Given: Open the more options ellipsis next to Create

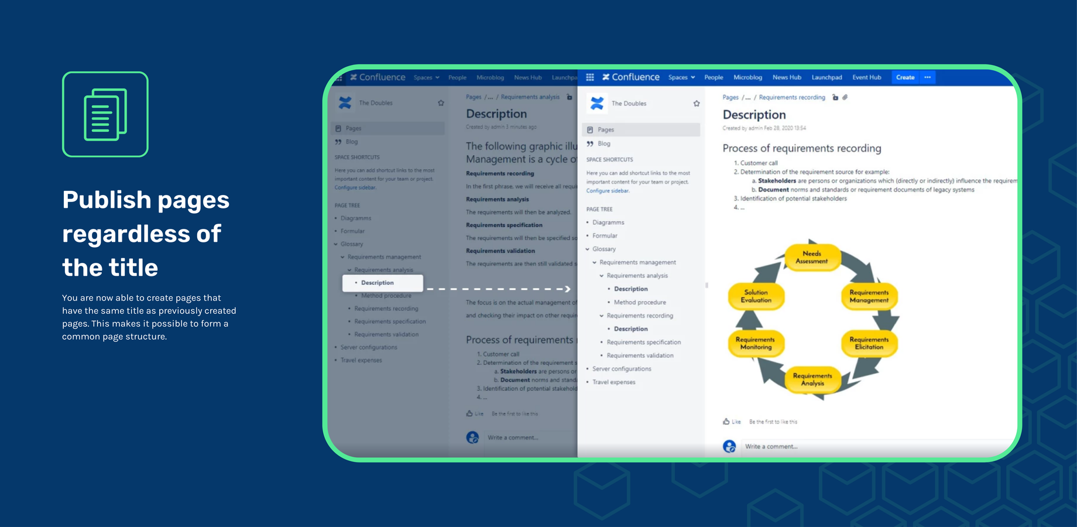Looking at the screenshot, I should [x=928, y=77].
